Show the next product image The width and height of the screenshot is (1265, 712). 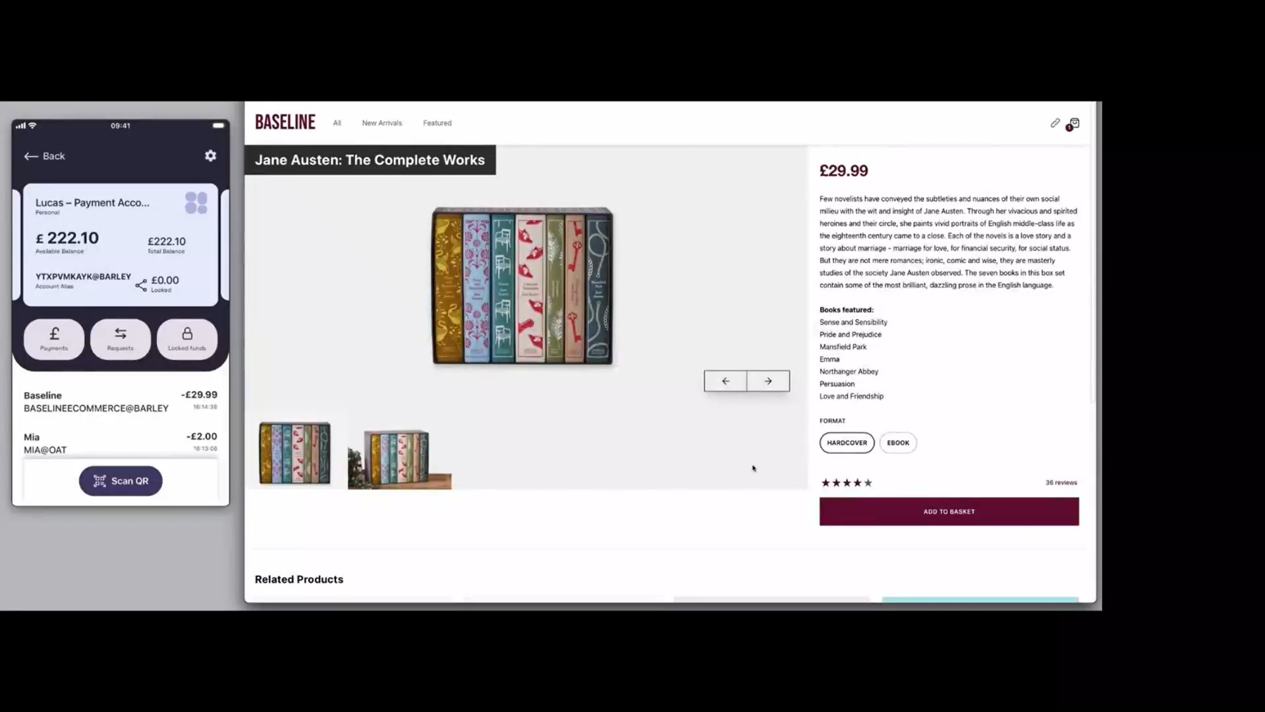pos(768,381)
